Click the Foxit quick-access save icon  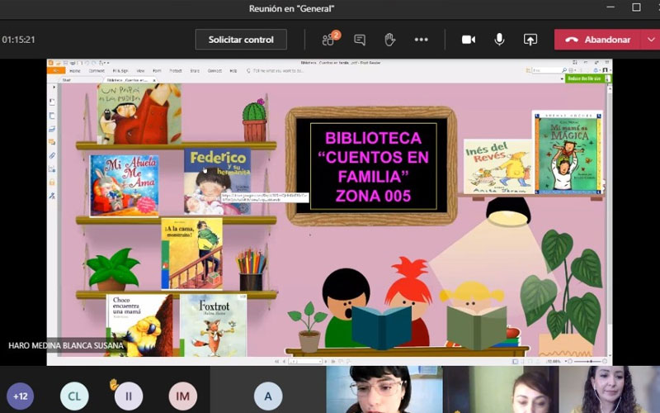click(66, 64)
